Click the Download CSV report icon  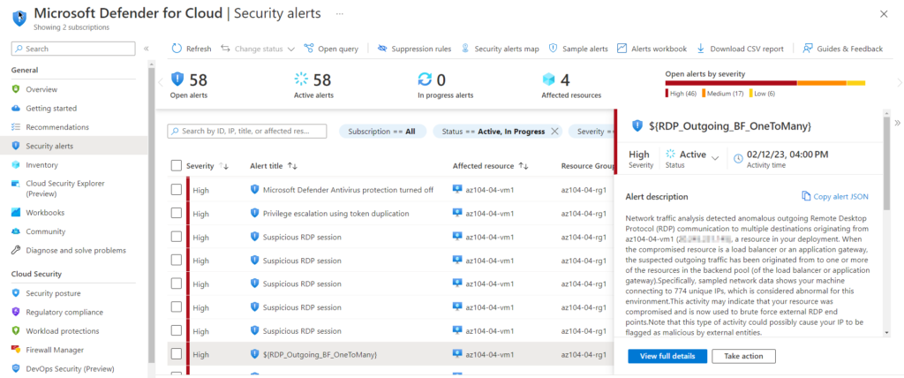pos(701,49)
